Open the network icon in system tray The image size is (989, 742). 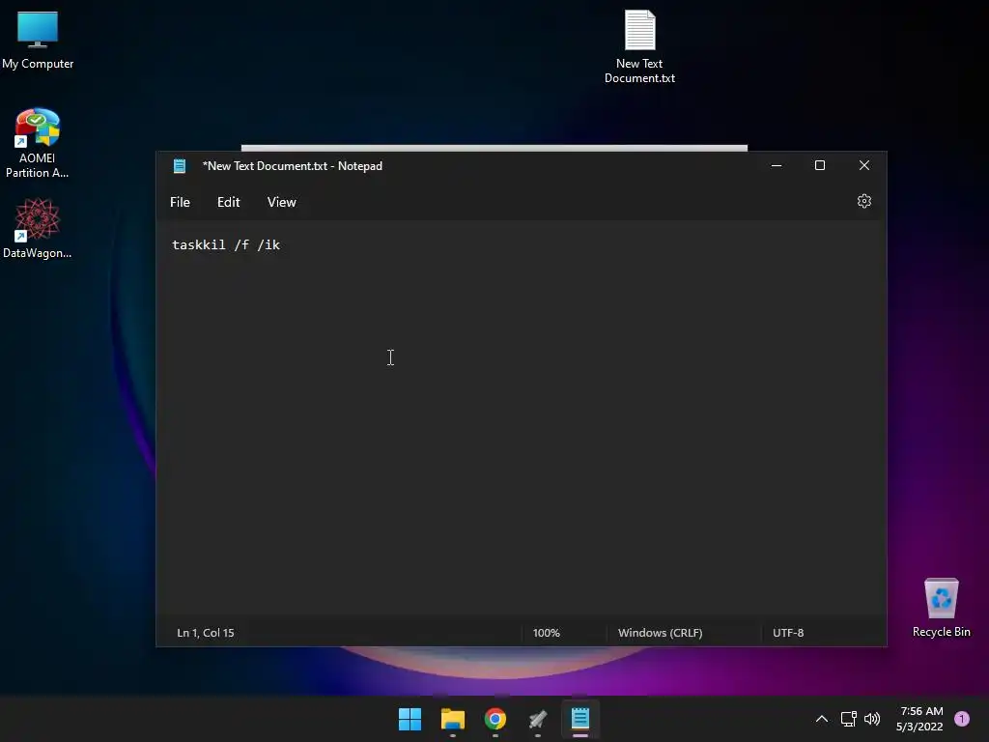[x=849, y=719]
